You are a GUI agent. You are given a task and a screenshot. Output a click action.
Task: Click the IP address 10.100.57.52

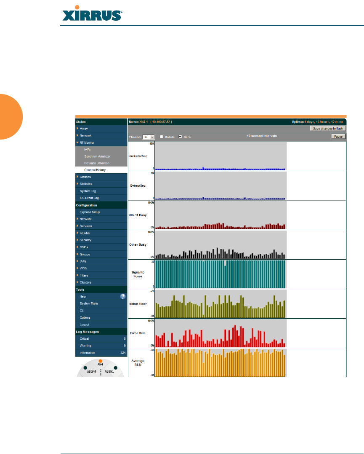[161, 122]
